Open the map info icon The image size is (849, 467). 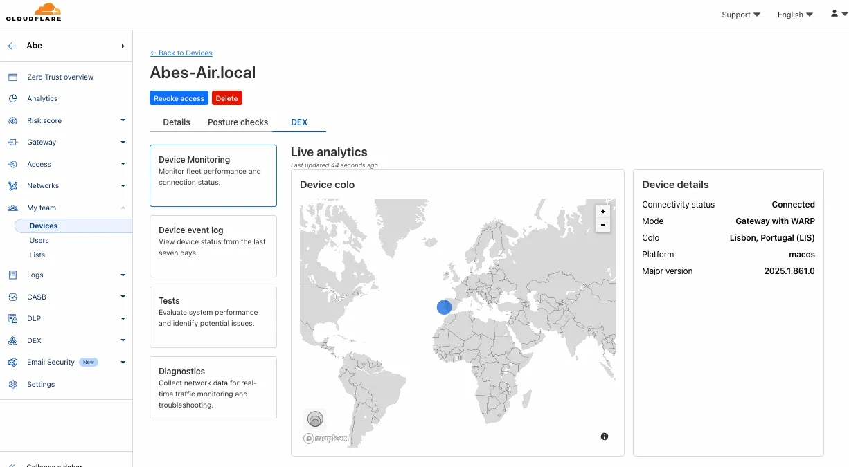click(x=604, y=437)
